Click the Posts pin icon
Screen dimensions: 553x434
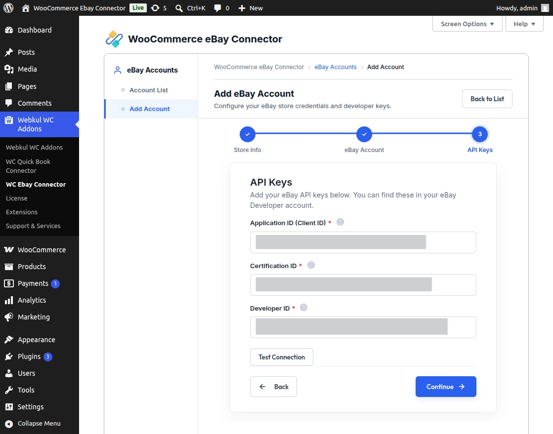click(9, 52)
